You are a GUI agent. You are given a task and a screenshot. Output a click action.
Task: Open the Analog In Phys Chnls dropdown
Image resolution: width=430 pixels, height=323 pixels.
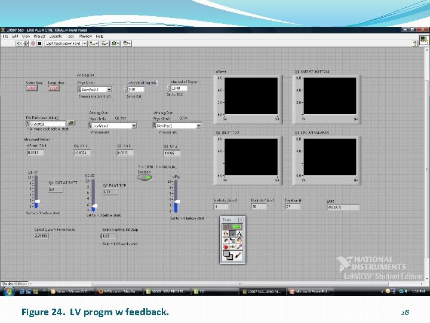click(x=109, y=90)
